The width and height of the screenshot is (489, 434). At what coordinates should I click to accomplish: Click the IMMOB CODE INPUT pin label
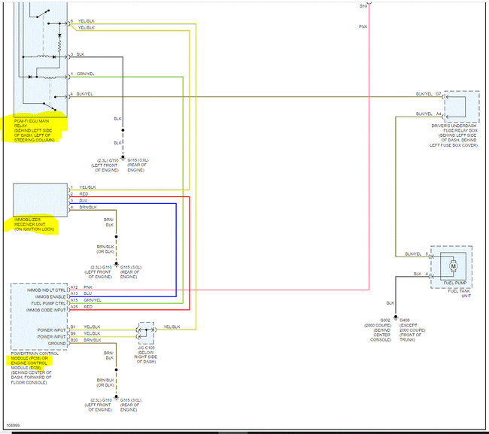click(x=46, y=310)
